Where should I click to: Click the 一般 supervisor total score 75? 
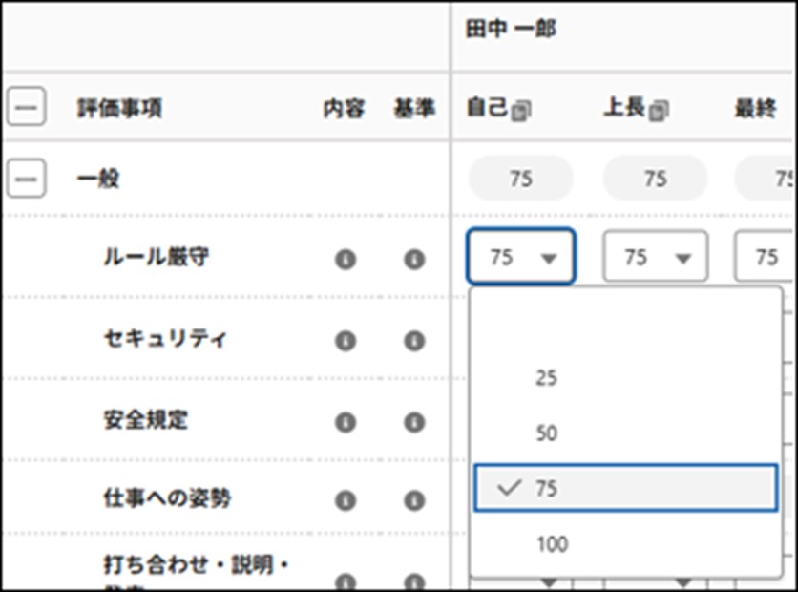(x=656, y=179)
